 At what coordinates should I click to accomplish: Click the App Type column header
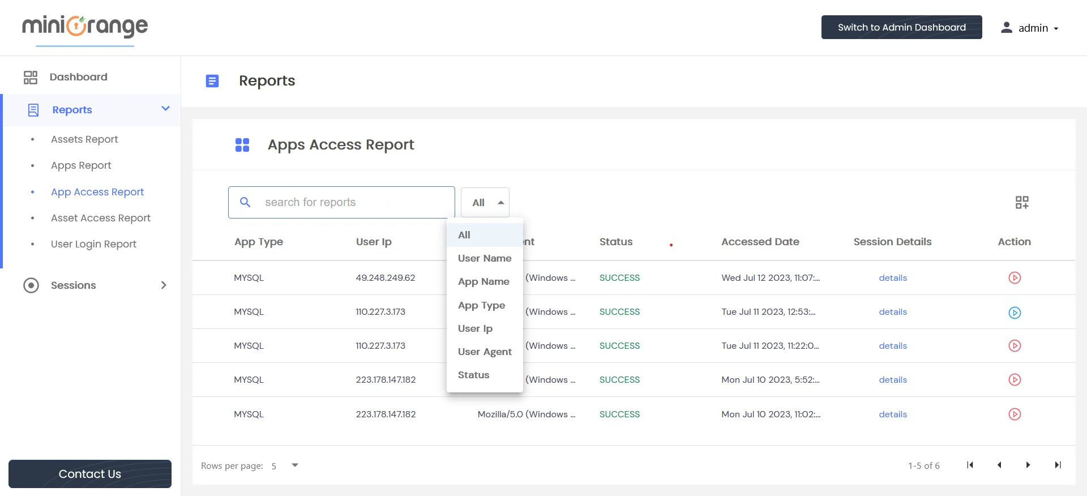tap(259, 242)
